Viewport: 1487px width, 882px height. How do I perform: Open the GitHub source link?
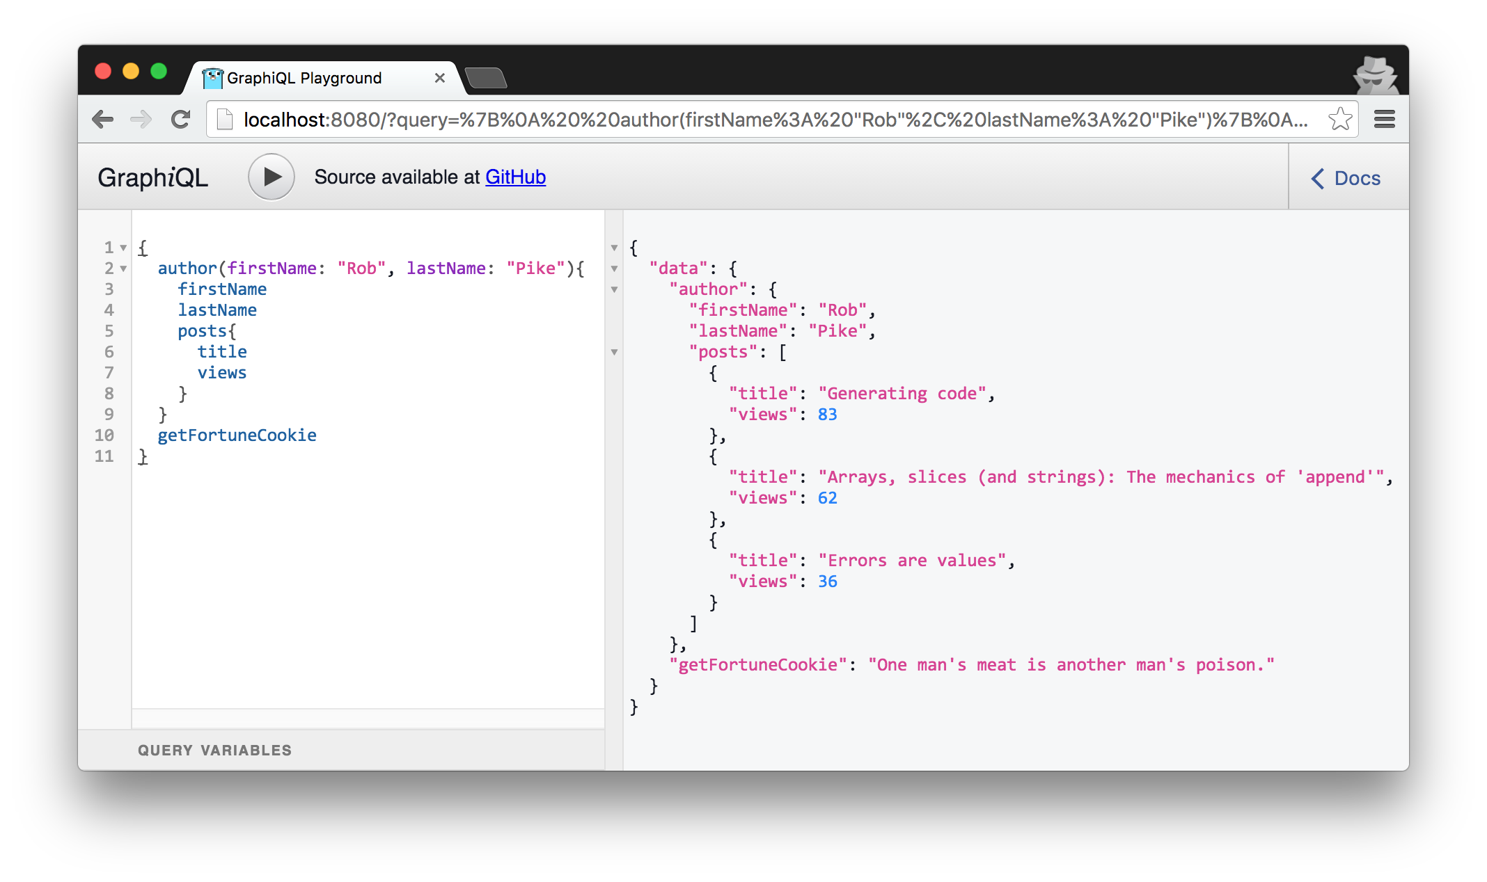(515, 177)
